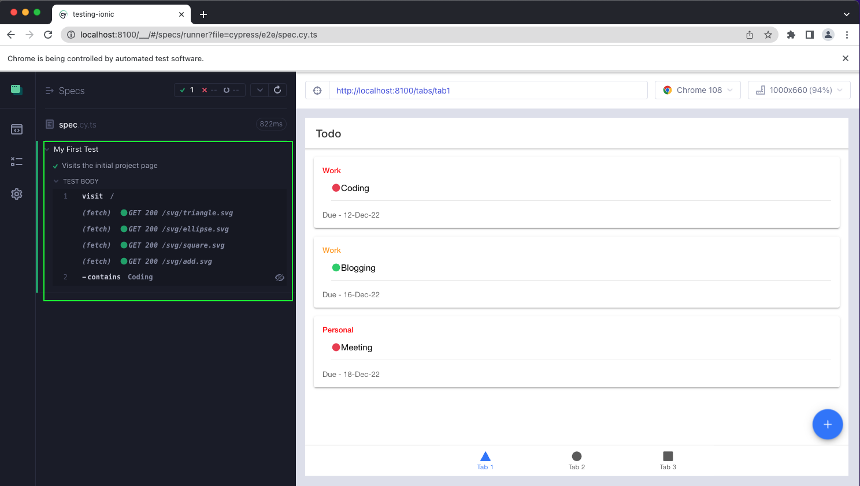The width and height of the screenshot is (860, 486).
Task: Rerun all tests with the reload icon
Action: (277, 90)
